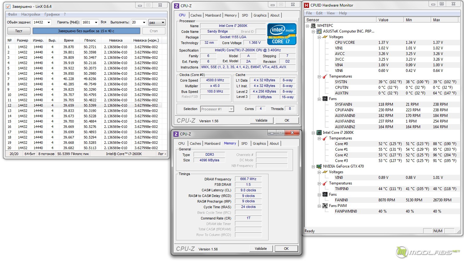
Task: Click the Fans icon under NVIDIA GeForce
Action: click(325, 194)
